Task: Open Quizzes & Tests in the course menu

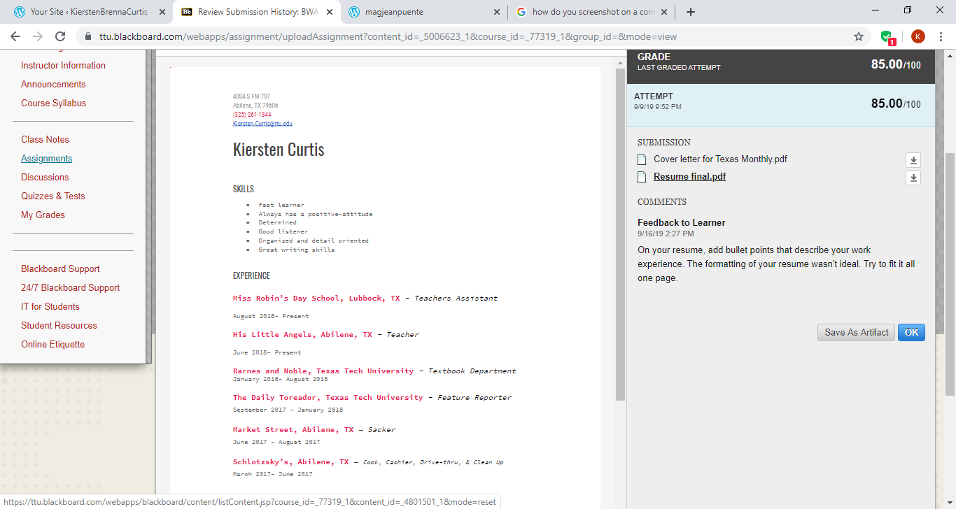Action: [x=53, y=196]
